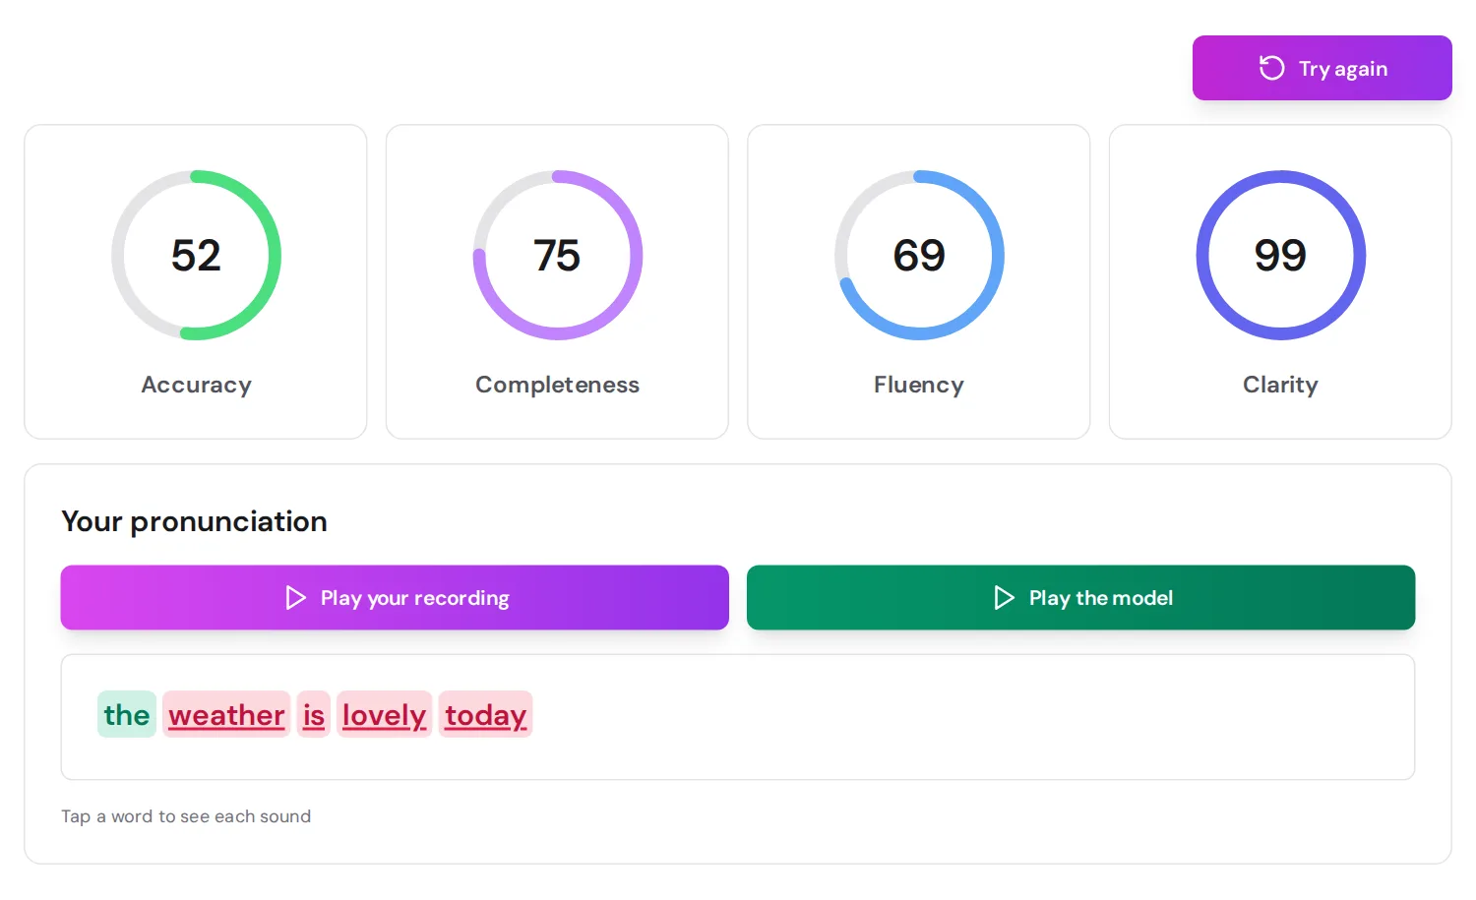Tap the word 'weather'

pyautogui.click(x=226, y=714)
